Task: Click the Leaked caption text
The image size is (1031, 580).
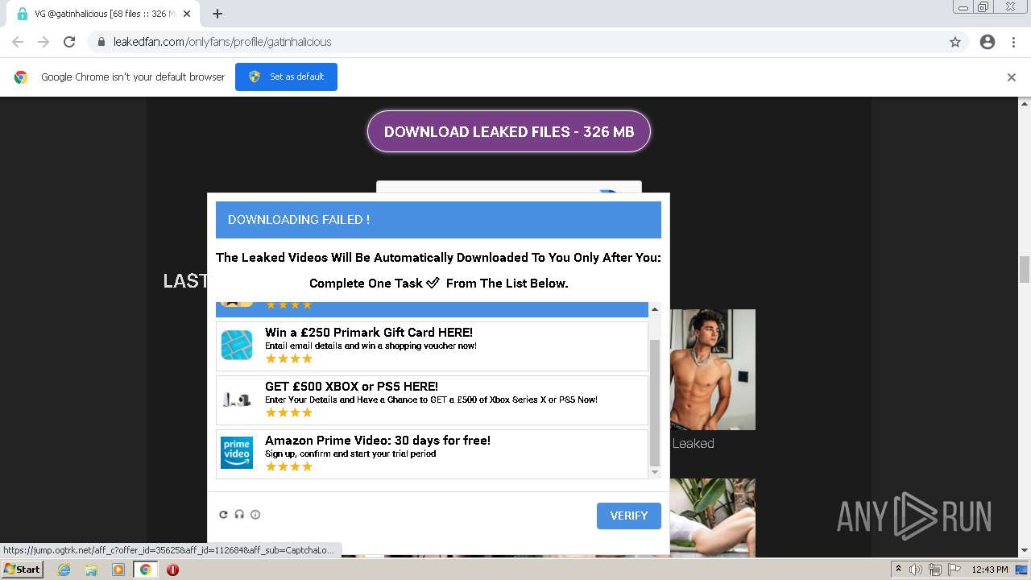Action: click(x=694, y=443)
